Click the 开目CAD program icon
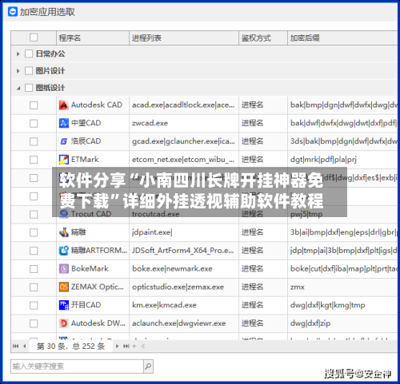The image size is (400, 384). pyautogui.click(x=63, y=305)
